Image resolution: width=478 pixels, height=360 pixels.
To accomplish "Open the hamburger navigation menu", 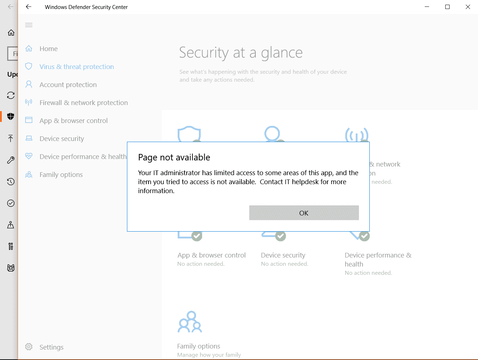I will (29, 25).
